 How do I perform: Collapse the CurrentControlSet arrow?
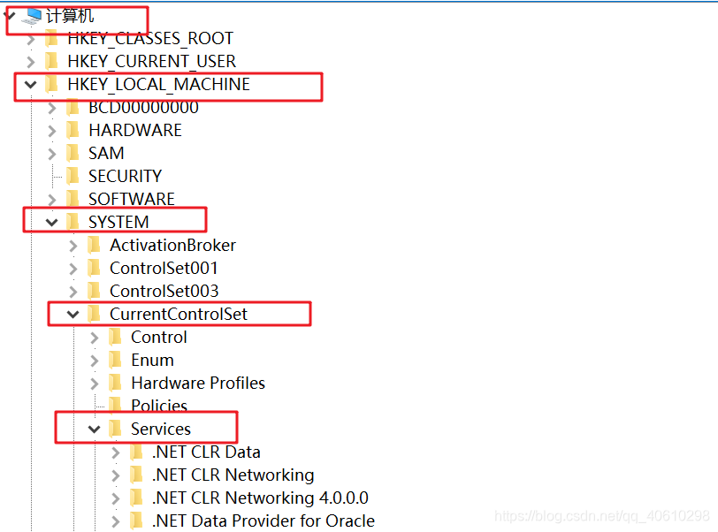click(73, 315)
